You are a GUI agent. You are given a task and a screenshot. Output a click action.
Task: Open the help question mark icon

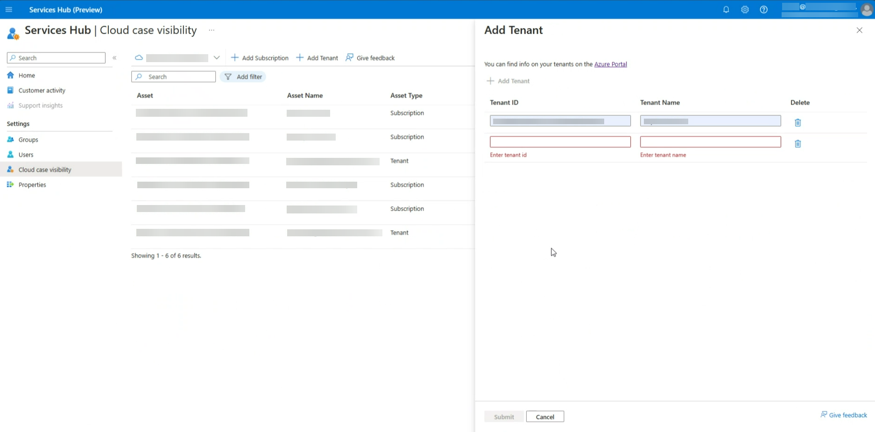click(763, 9)
